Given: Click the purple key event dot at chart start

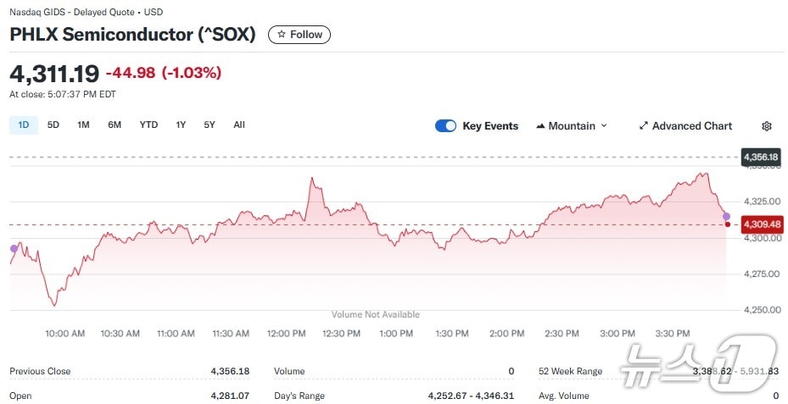Looking at the screenshot, I should [x=13, y=248].
